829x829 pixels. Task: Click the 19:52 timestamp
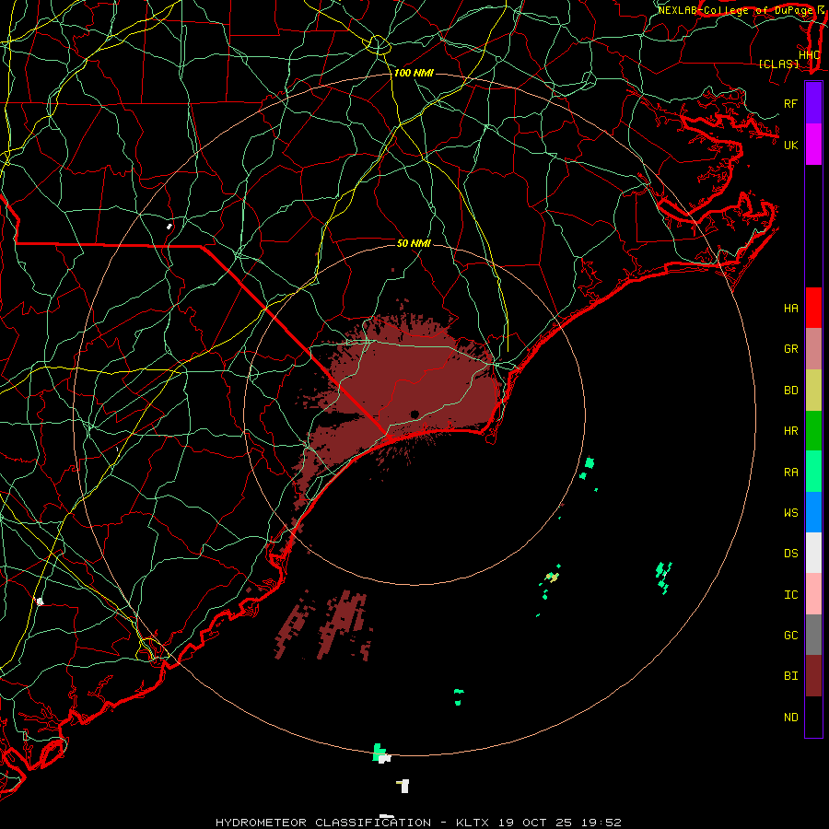[601, 823]
